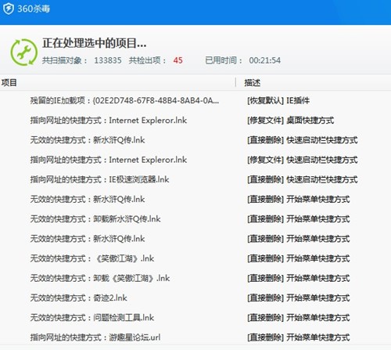Click the 已用时间 label

[x=224, y=60]
